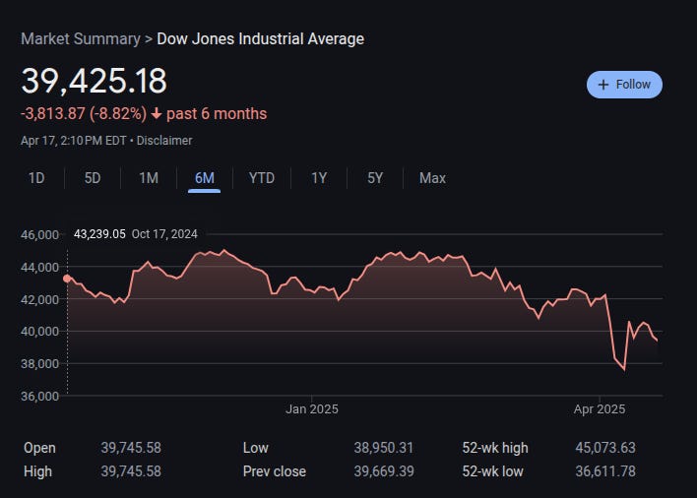
Task: Switch to the YTD range tab
Action: tap(262, 178)
